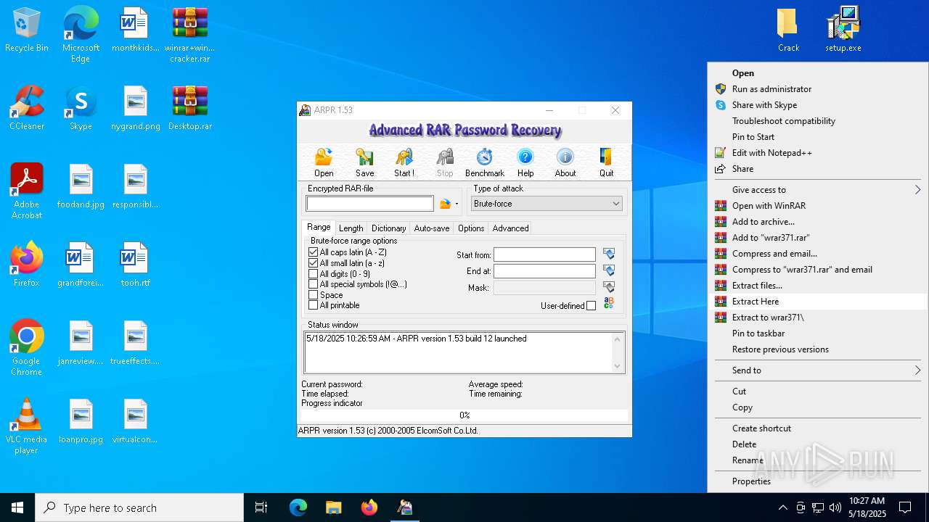The image size is (929, 522).
Task: Switch to the Advanced tab
Action: click(x=510, y=228)
